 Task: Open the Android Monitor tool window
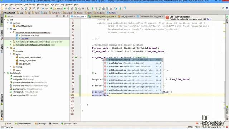coord(23,124)
